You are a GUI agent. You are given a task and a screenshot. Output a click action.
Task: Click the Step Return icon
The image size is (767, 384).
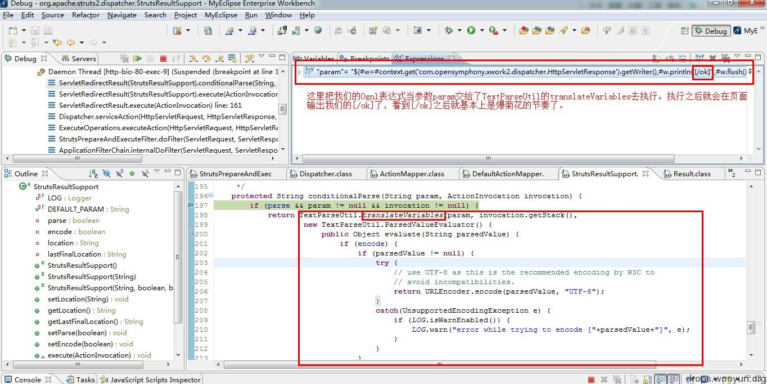[x=219, y=58]
